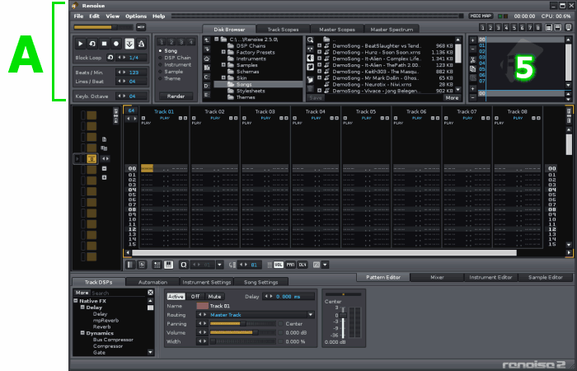Viewport: 577px width, 371px height.
Task: Click the Render button
Action: [x=176, y=96]
